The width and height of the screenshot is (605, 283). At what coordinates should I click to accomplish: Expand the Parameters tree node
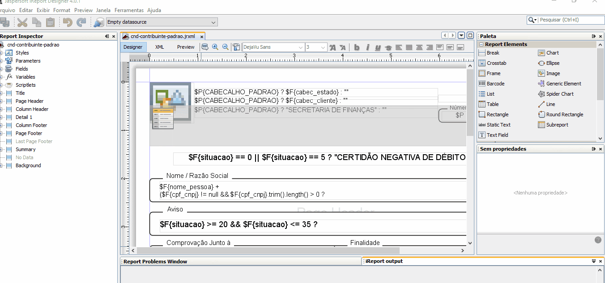point(1,61)
